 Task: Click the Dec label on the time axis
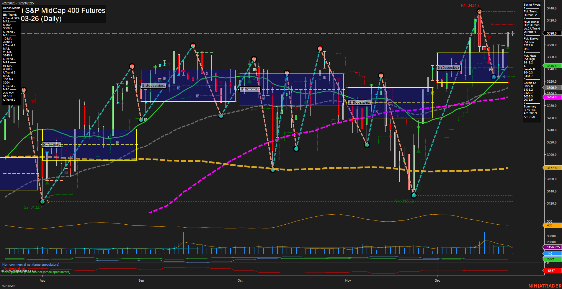click(x=438, y=280)
